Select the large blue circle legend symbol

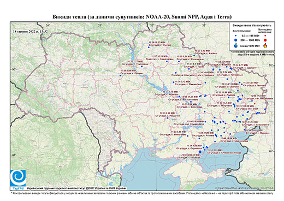(x=236, y=40)
